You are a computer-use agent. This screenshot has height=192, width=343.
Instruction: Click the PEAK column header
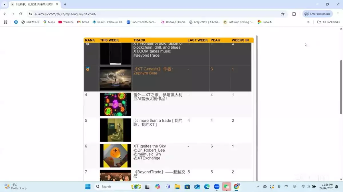point(215,40)
